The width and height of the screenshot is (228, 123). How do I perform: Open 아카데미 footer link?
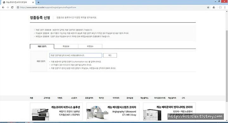click(116, 98)
